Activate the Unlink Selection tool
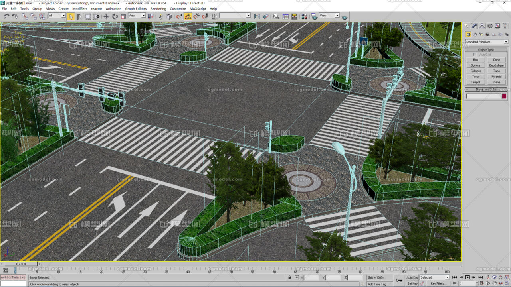This screenshot has width=511, height=287. [x=34, y=16]
